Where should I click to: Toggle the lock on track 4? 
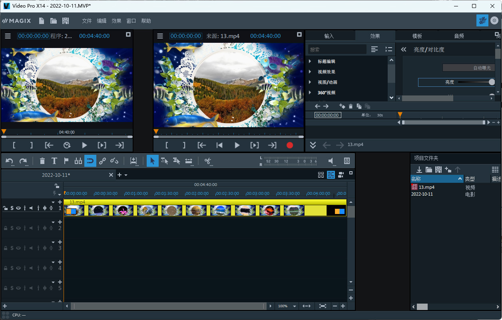pyautogui.click(x=6, y=268)
